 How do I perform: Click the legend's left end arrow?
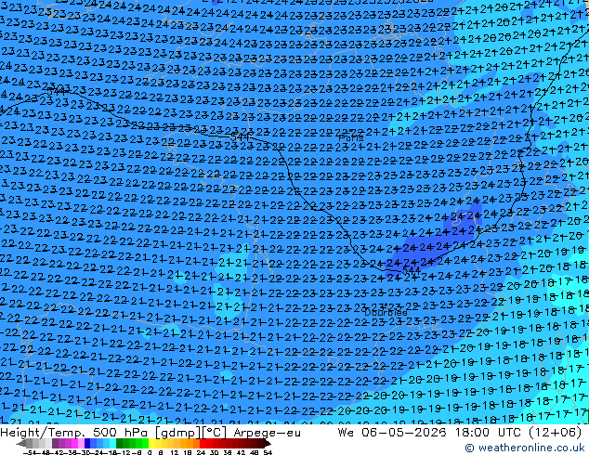(x=21, y=444)
